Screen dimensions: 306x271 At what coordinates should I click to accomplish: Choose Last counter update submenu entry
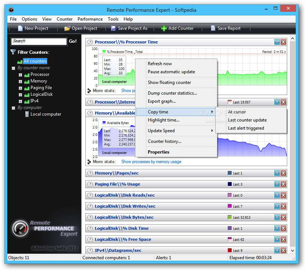click(x=251, y=120)
